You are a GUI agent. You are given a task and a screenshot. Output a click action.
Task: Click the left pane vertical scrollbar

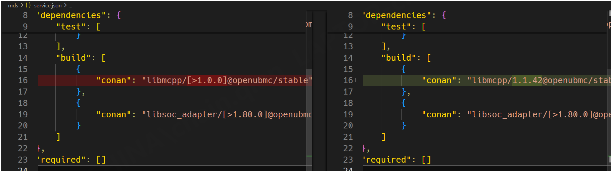(x=309, y=101)
